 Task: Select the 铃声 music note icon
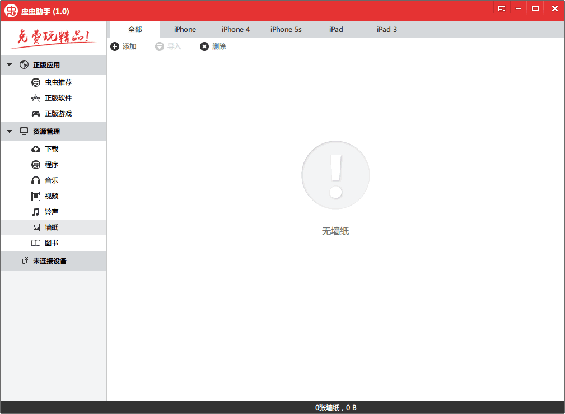pos(36,212)
